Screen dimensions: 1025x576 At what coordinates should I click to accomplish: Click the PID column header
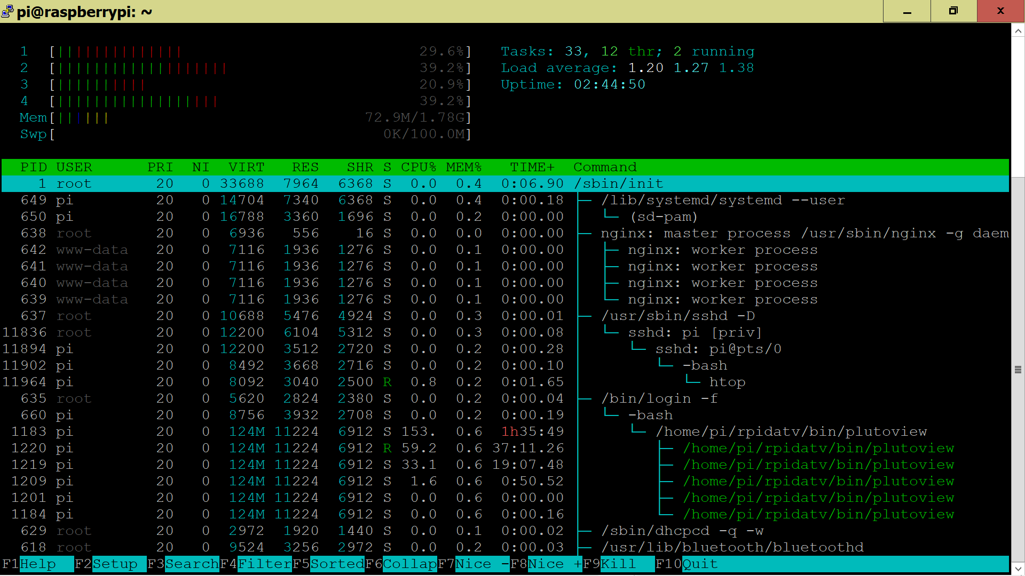tap(33, 167)
